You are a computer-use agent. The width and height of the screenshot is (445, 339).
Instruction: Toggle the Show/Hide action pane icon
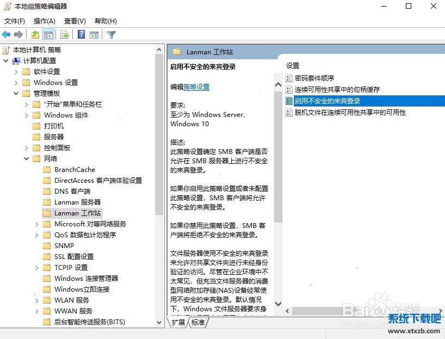[94, 35]
